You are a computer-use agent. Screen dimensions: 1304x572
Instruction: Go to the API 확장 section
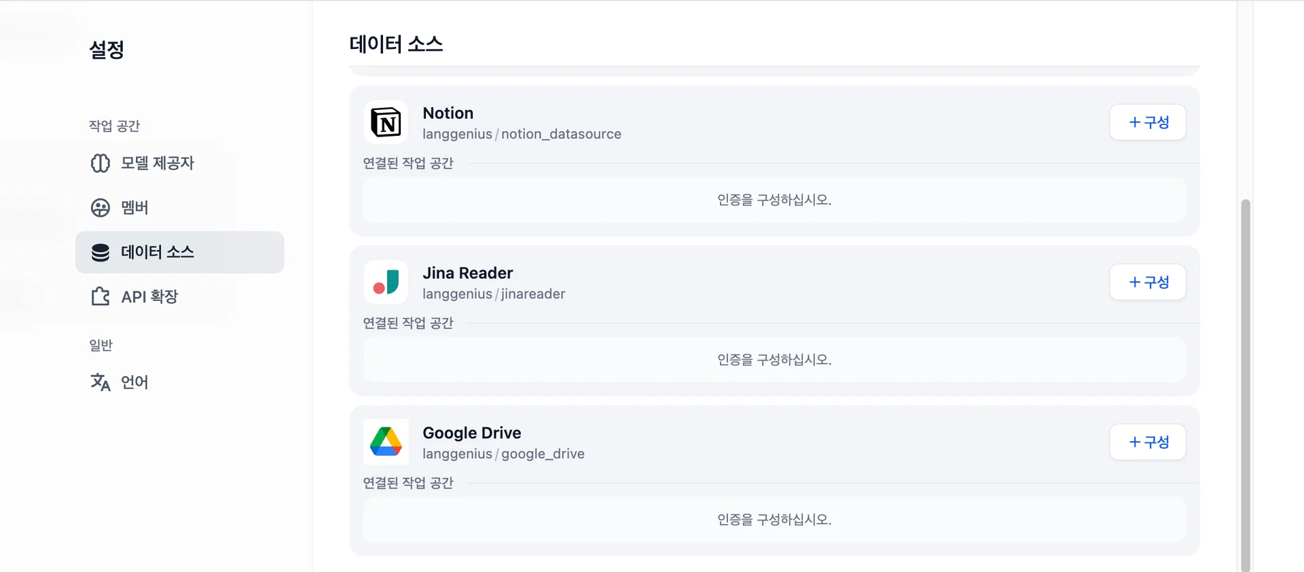pos(149,297)
